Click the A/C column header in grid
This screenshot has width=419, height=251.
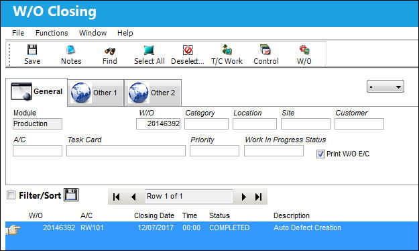click(86, 215)
